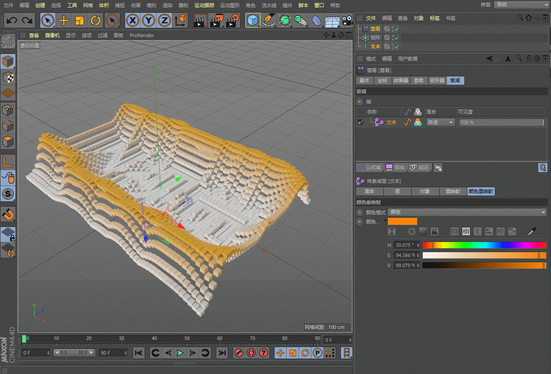Open the spline pen tool
The width and height of the screenshot is (551, 374).
[268, 20]
